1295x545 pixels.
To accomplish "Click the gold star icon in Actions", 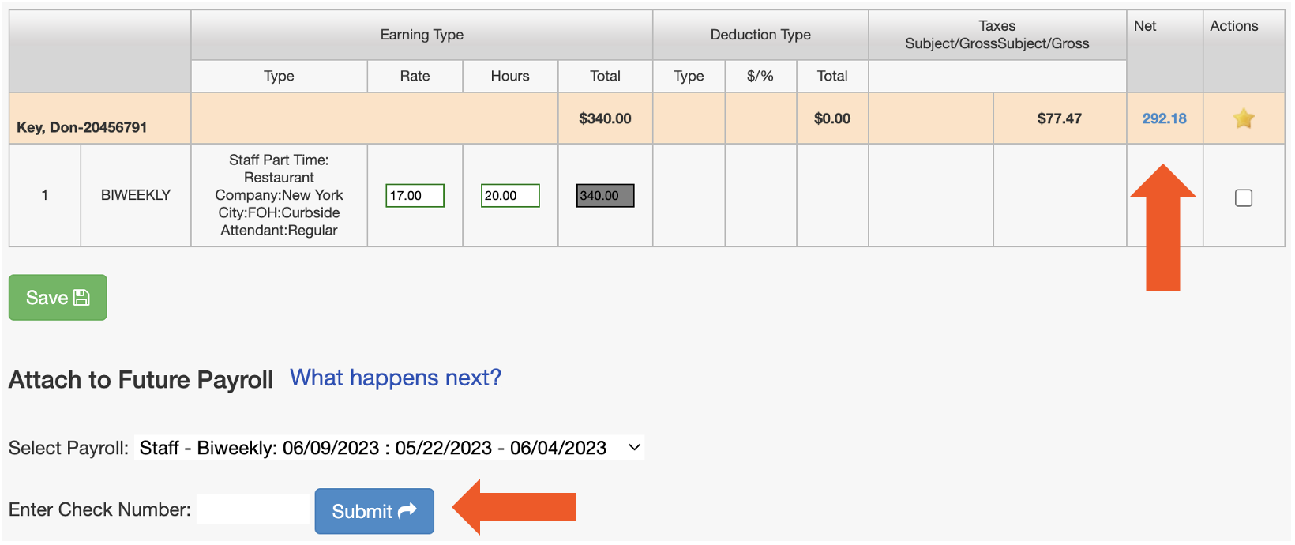I will pyautogui.click(x=1243, y=118).
